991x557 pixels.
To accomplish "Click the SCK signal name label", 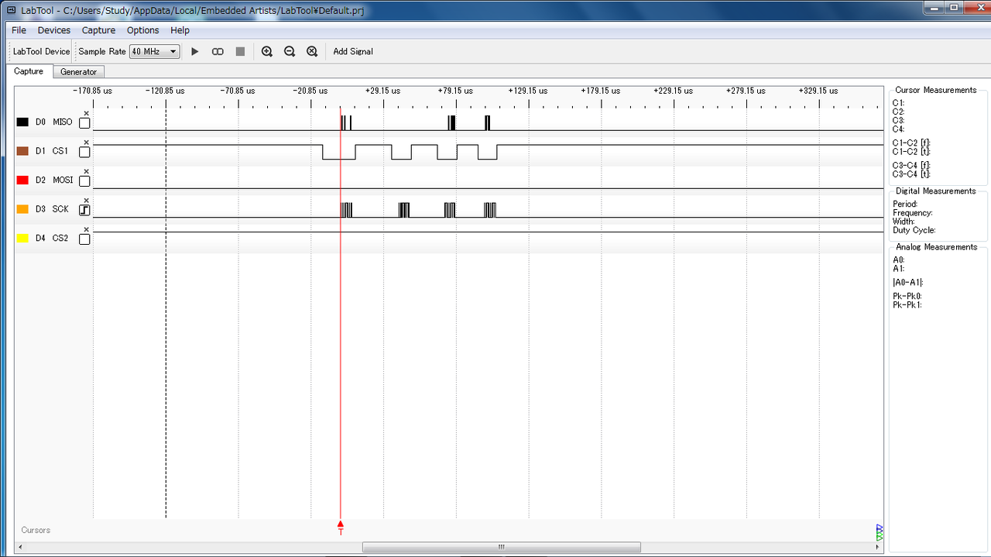I will 60,209.
